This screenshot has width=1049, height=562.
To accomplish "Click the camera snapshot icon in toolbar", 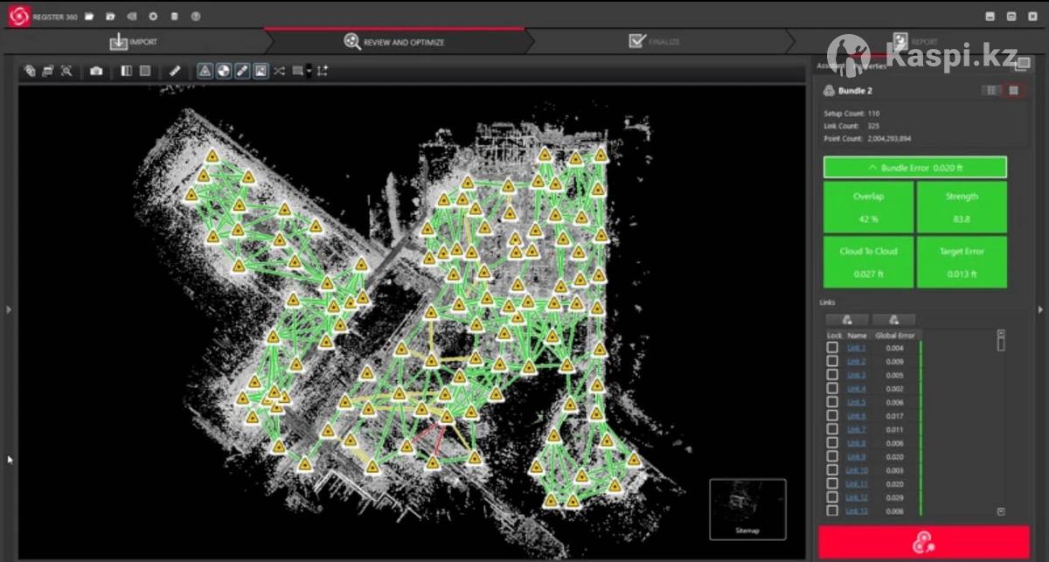I will 96,71.
